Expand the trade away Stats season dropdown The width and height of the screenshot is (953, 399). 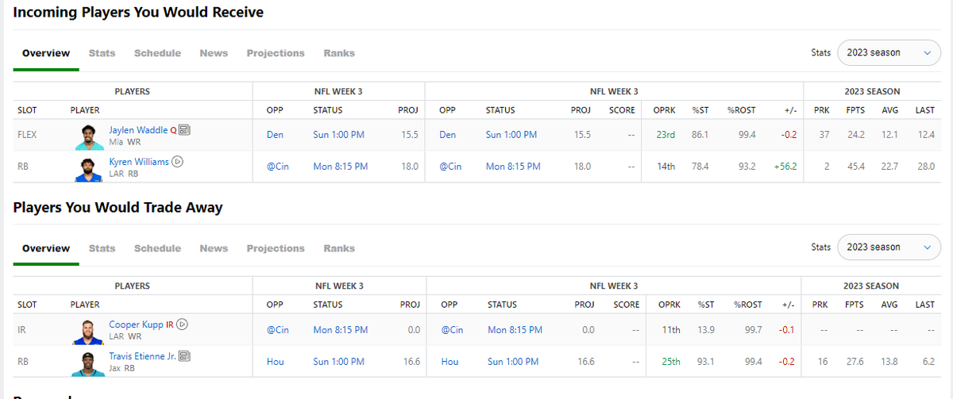[x=889, y=247]
